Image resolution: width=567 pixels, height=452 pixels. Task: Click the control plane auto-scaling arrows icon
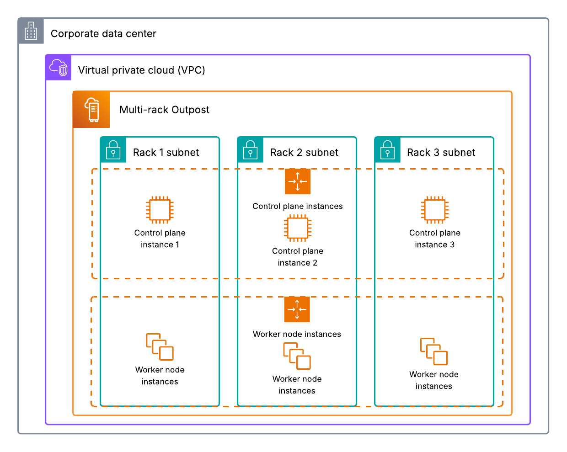(298, 181)
